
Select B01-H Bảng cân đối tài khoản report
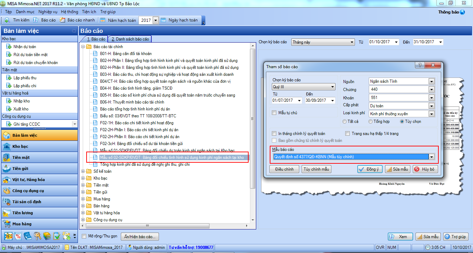coord(126,54)
